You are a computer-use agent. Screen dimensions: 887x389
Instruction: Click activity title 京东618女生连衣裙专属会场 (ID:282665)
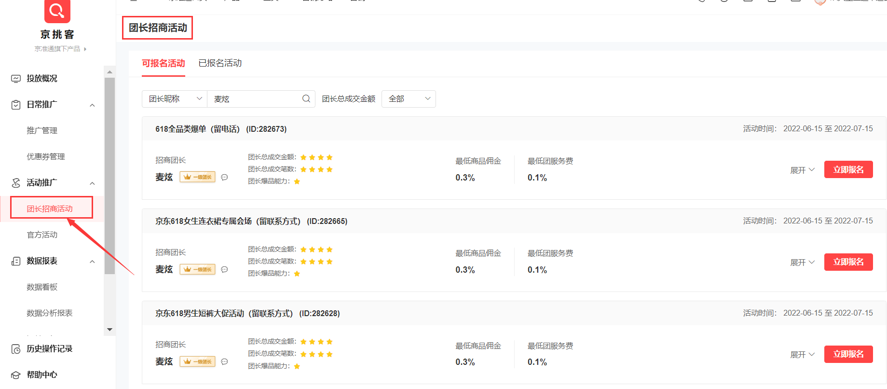point(251,222)
